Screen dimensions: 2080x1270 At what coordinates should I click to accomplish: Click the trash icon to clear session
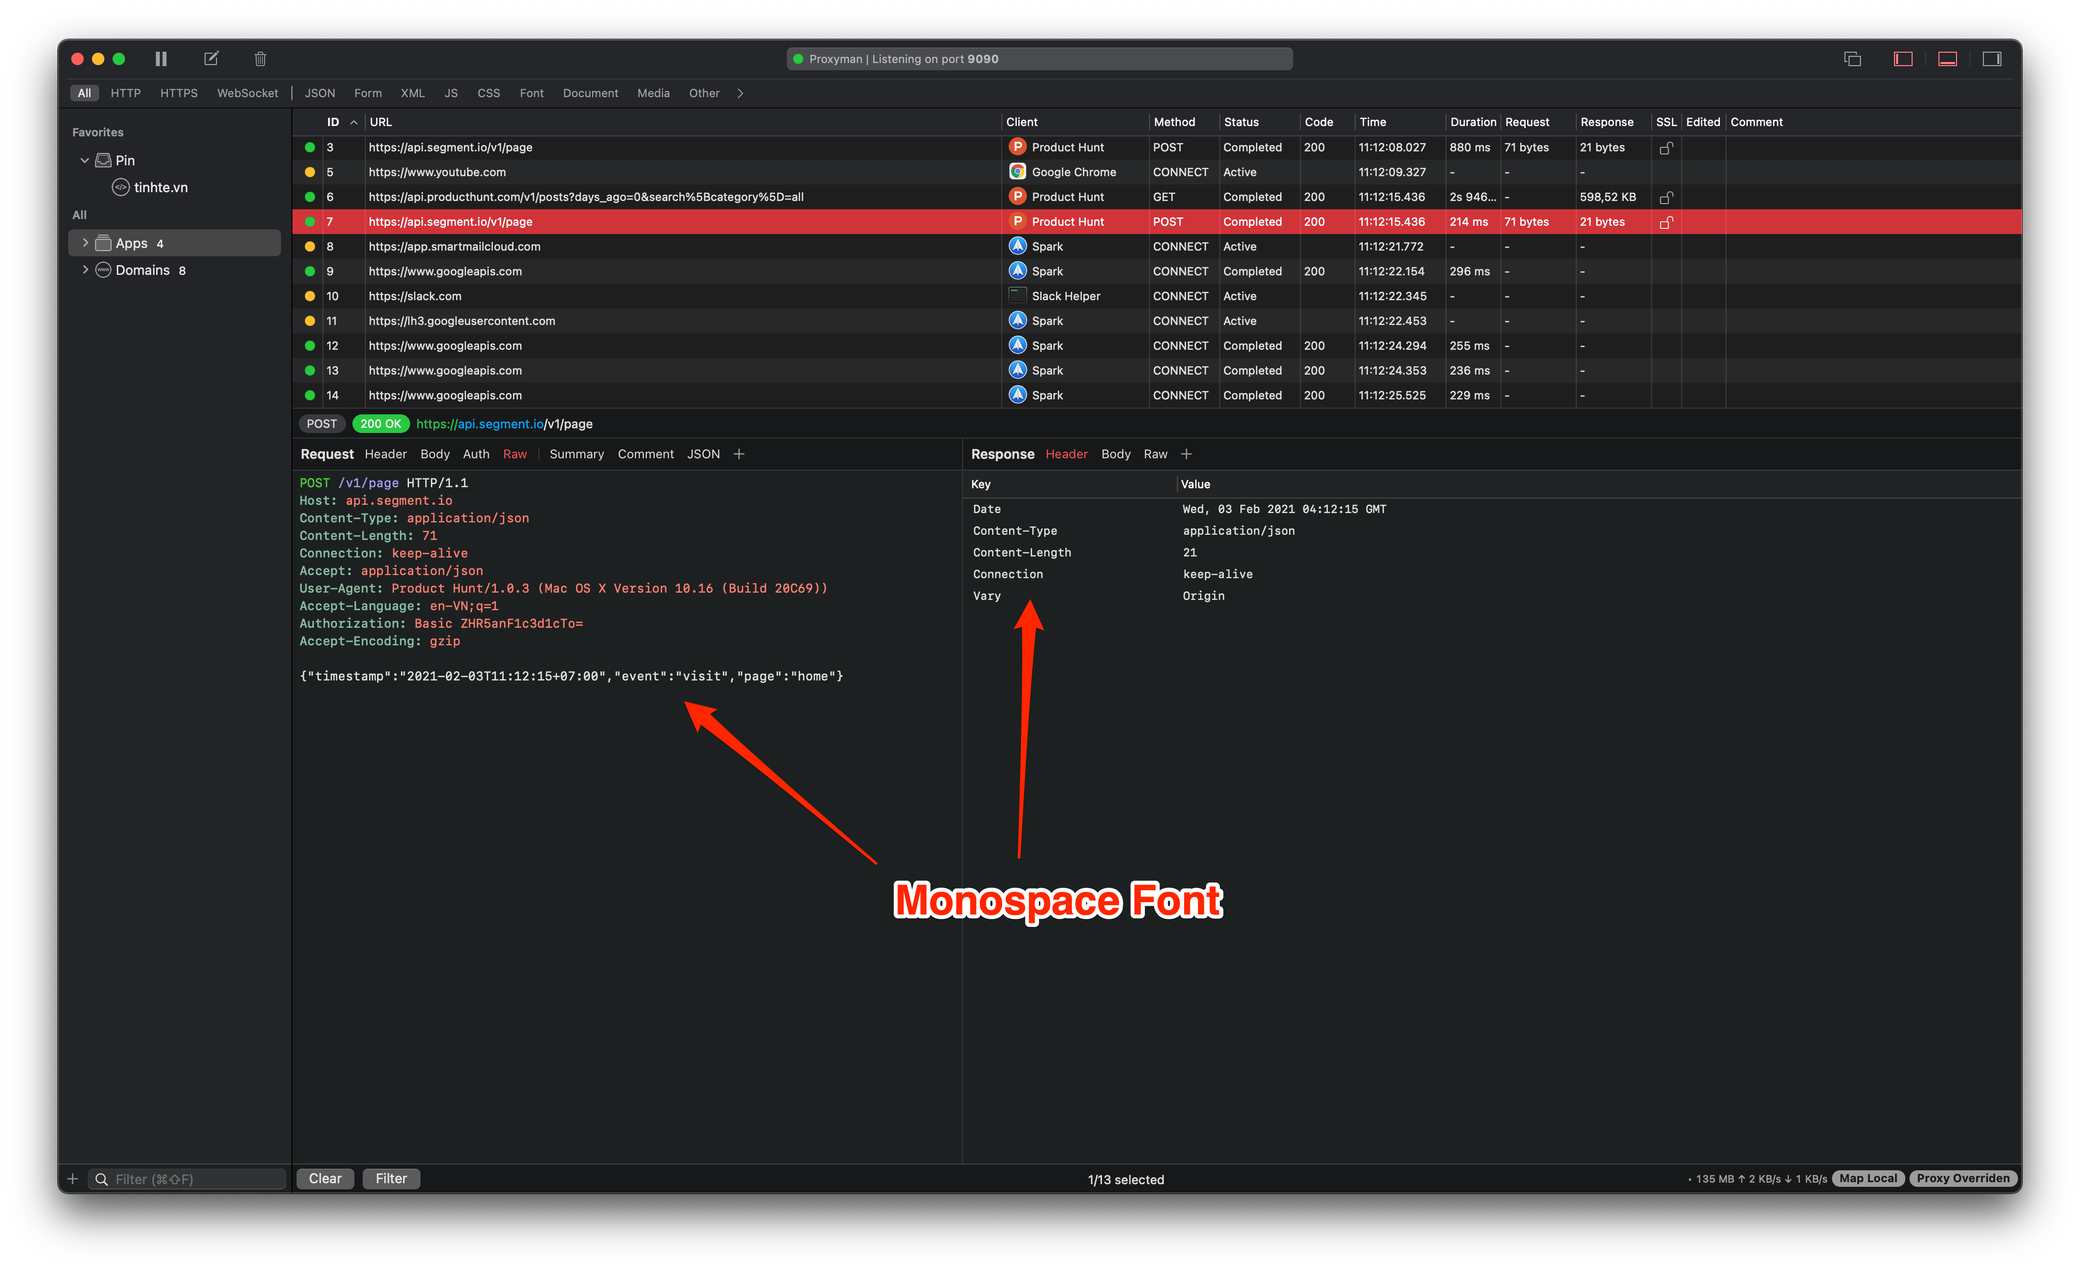coord(260,58)
